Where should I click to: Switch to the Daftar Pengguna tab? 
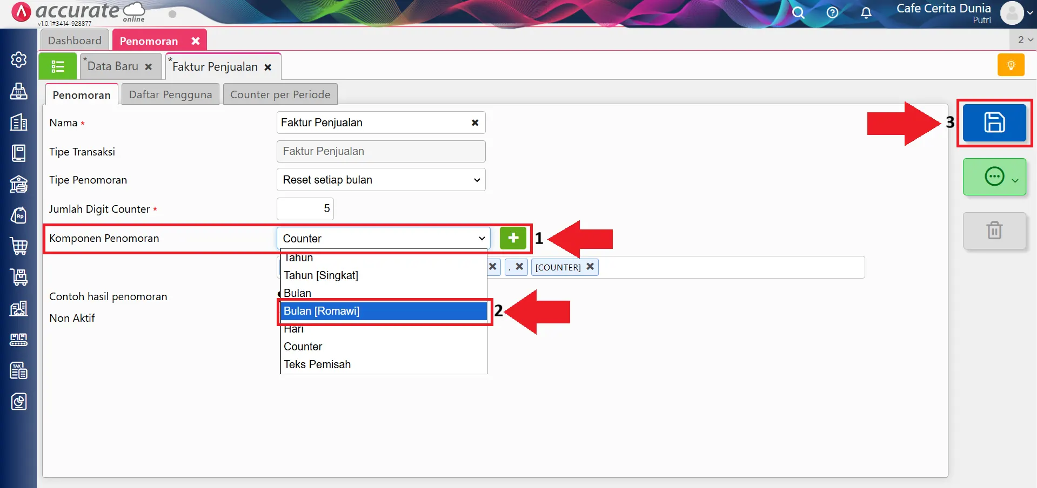click(x=170, y=94)
